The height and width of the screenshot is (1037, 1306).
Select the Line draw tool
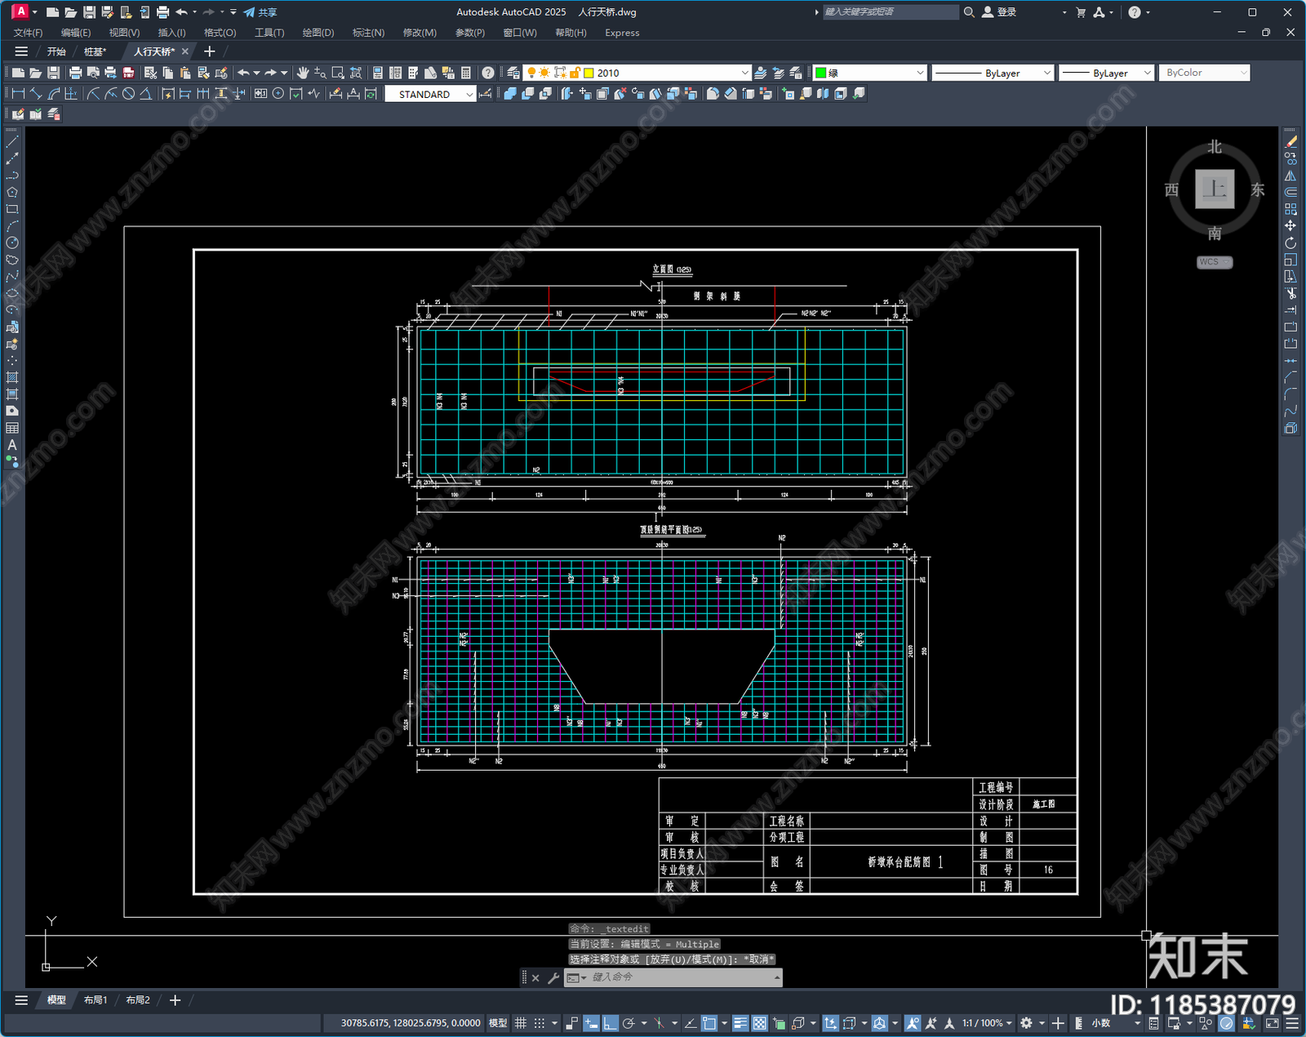[12, 142]
